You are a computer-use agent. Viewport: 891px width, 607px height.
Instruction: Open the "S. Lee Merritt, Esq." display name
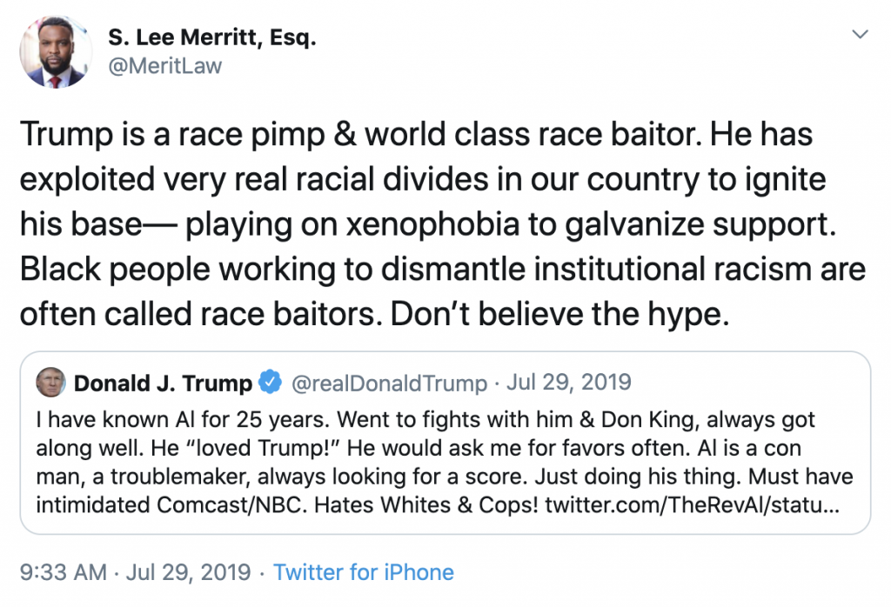click(x=212, y=37)
